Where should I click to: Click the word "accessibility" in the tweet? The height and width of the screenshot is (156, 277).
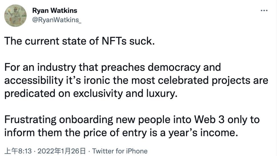pyautogui.click(x=34, y=81)
